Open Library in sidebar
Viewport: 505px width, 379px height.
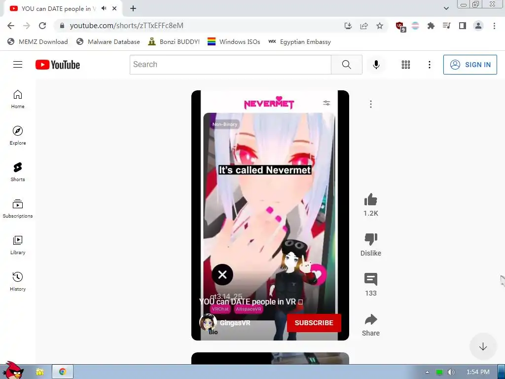[x=18, y=245]
